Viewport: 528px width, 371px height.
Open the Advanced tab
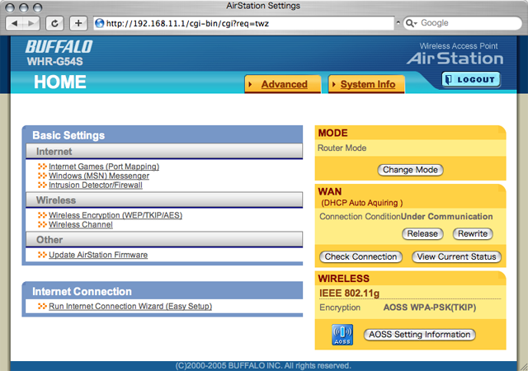(x=282, y=84)
